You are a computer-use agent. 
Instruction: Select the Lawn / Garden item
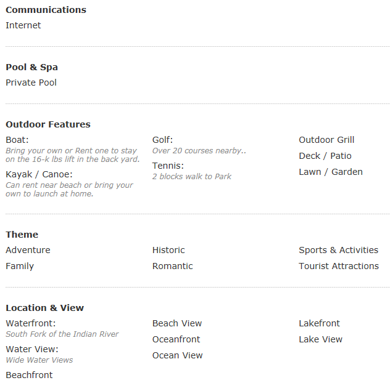pos(331,172)
